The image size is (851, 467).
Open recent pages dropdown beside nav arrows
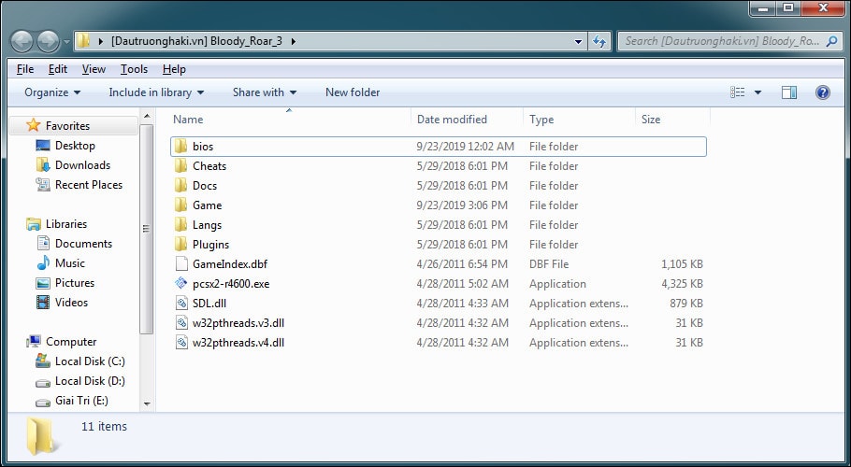pyautogui.click(x=66, y=41)
